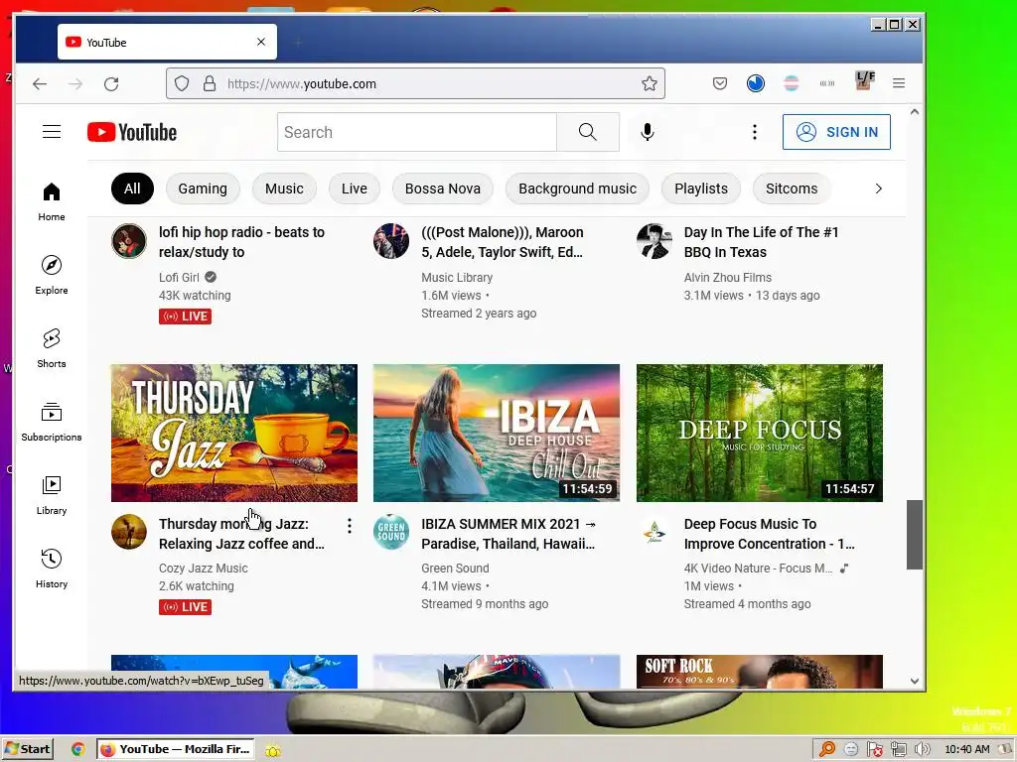Viewport: 1017px width, 762px height.
Task: Click the page vertical scrollbar thumb
Action: (915, 535)
